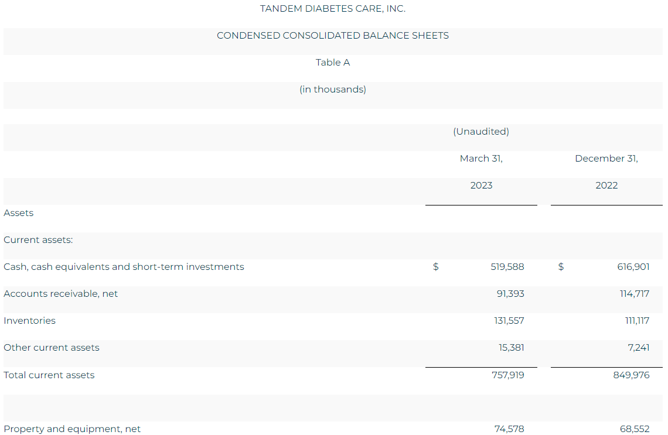Click the '2022' year header
The width and height of the screenshot is (668, 435).
tap(606, 185)
